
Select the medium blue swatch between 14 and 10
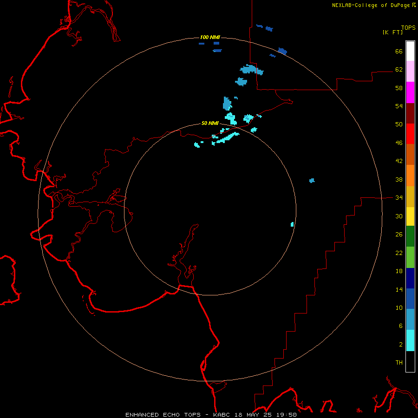410,299
